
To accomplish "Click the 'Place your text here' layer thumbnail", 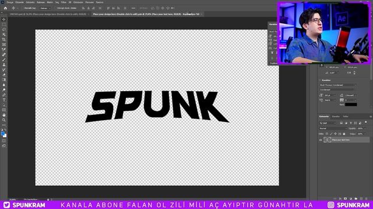I will (x=328, y=140).
